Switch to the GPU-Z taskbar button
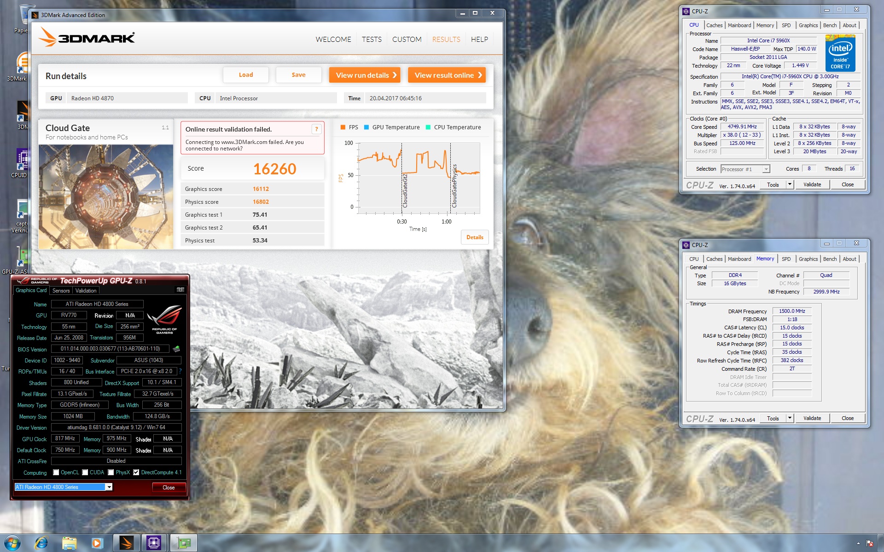Screen dimensions: 884x552 point(184,543)
